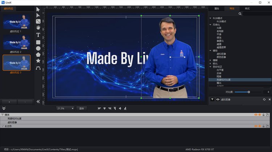Image resolution: width=272 pixels, height=152 pixels.
Task: Adjust the 对比度 contrast slider
Action: click(x=249, y=92)
